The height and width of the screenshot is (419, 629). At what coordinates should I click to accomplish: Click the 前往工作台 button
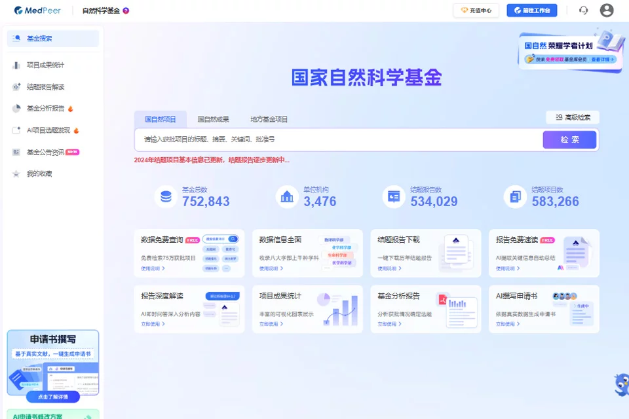tap(532, 10)
